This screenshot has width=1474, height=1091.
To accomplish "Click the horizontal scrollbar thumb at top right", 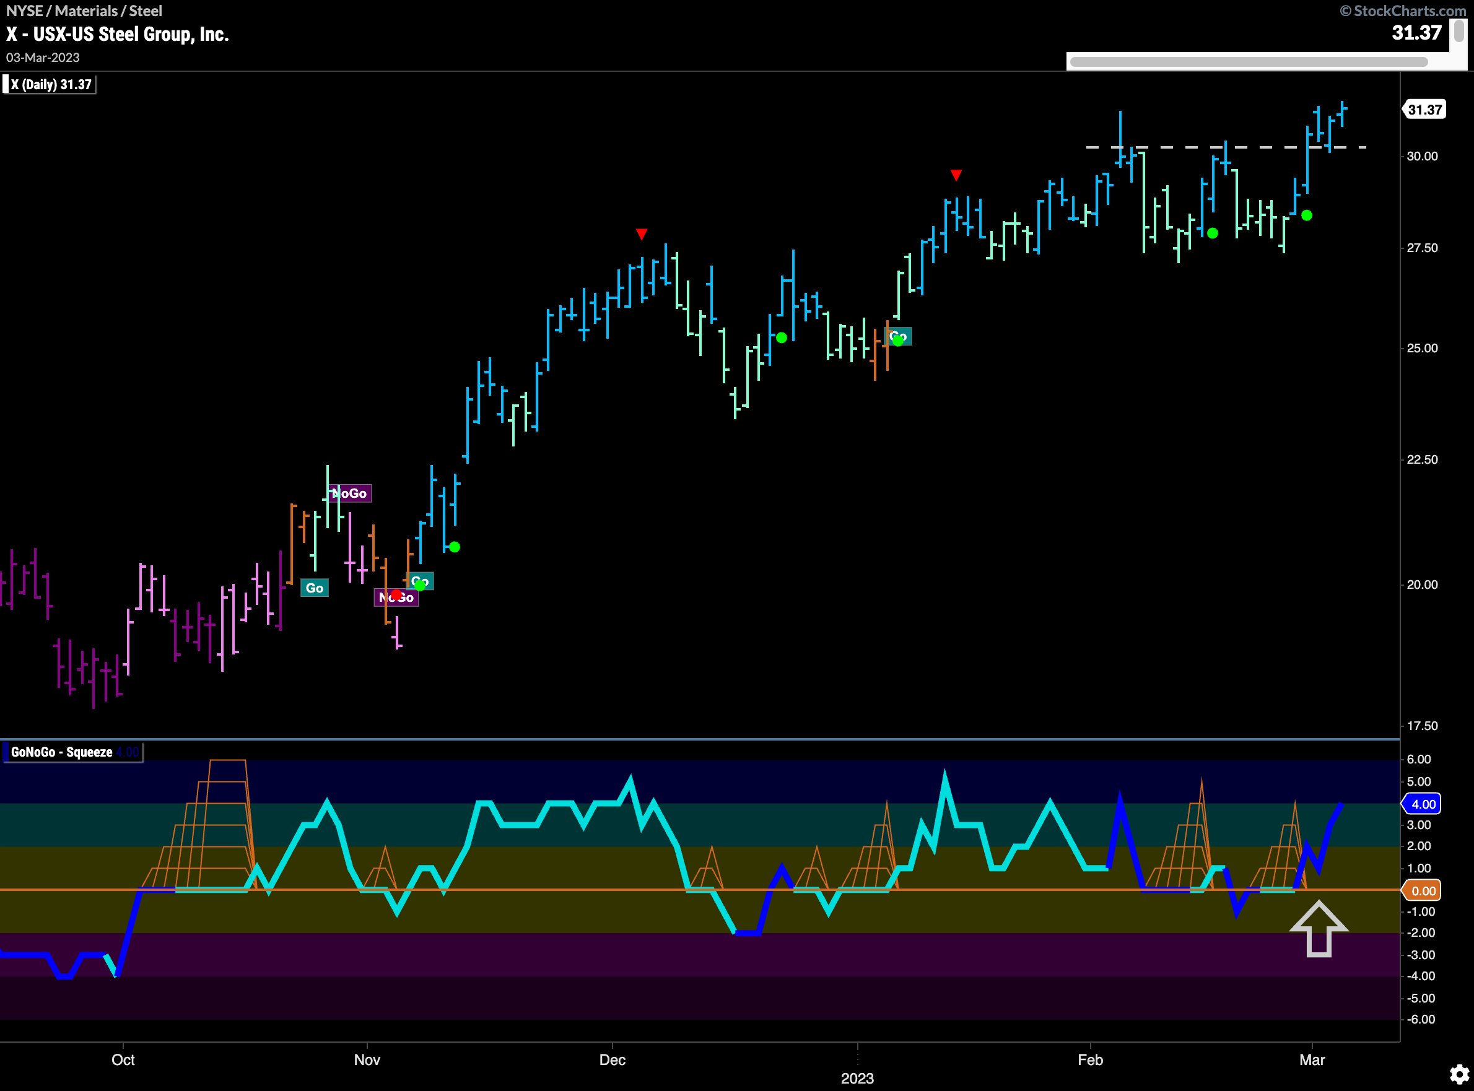I will pos(1248,62).
